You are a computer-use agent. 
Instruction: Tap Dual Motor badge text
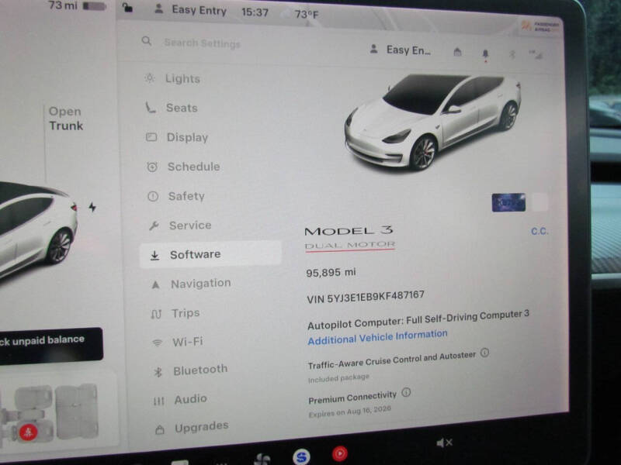(x=350, y=246)
